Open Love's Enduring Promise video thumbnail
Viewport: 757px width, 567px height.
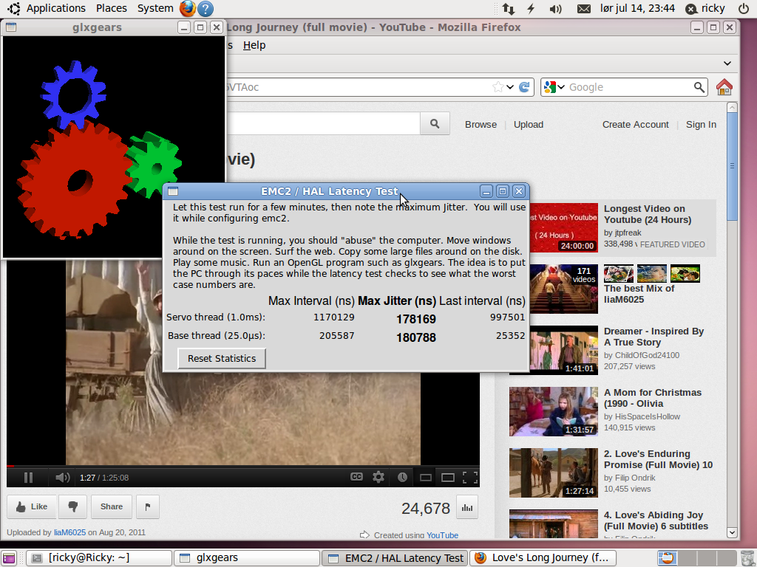[554, 473]
